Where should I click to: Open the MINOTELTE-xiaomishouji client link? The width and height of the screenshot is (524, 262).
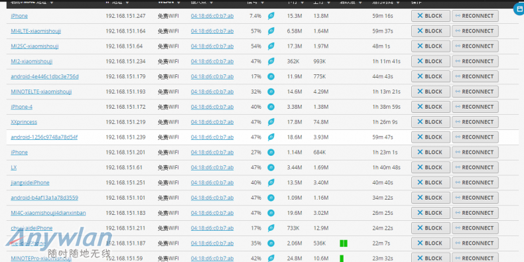click(41, 92)
